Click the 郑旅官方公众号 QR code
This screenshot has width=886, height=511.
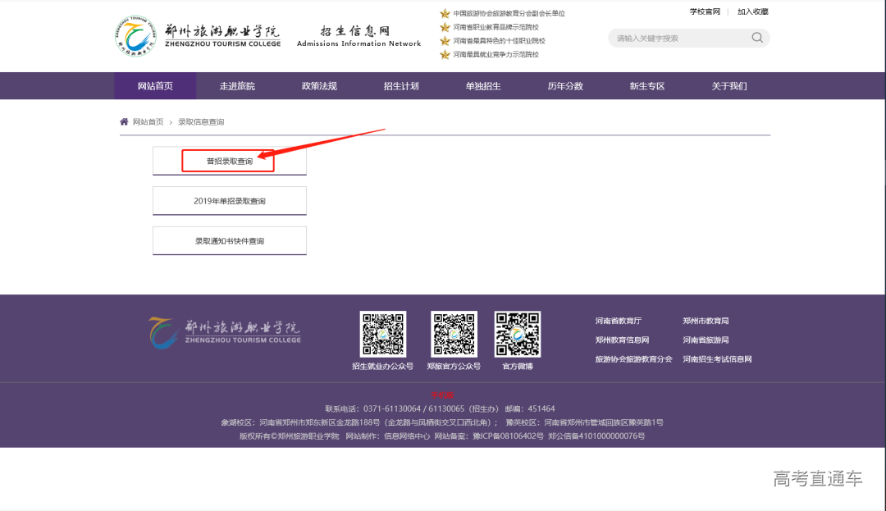point(454,334)
